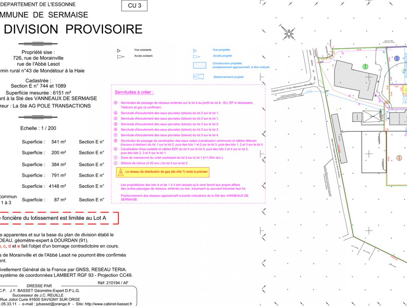Click "Section E n°" in the 541 m² row

coord(92,142)
